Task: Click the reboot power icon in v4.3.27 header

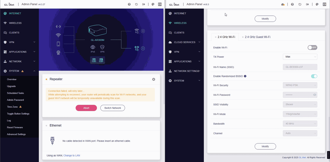Action: 136,4
